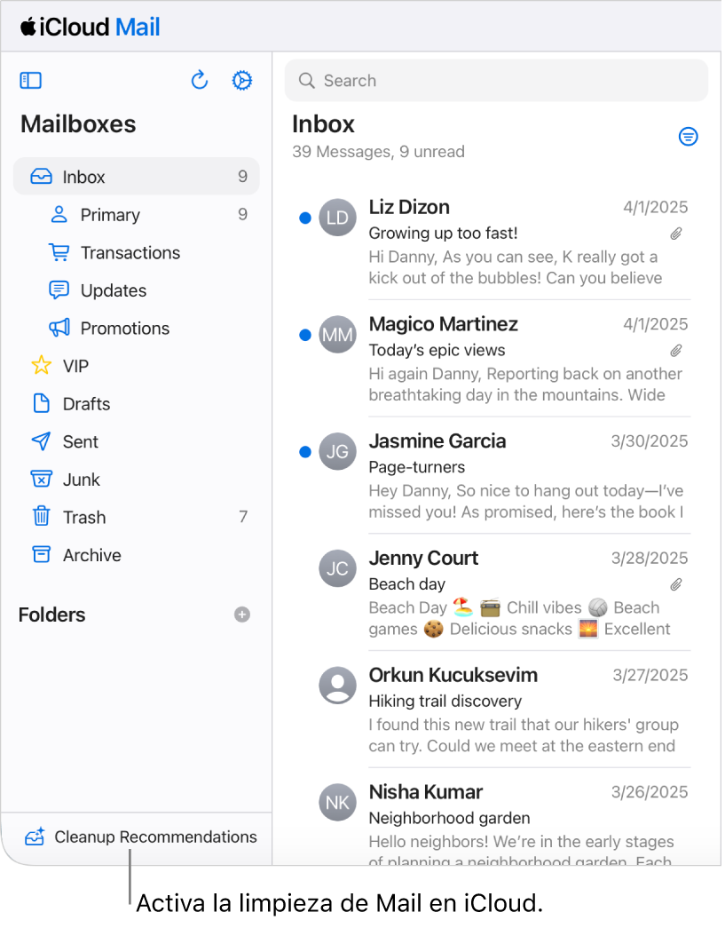The image size is (725, 928).
Task: Click the MM avatar for Magico Martinez
Action: point(338,335)
